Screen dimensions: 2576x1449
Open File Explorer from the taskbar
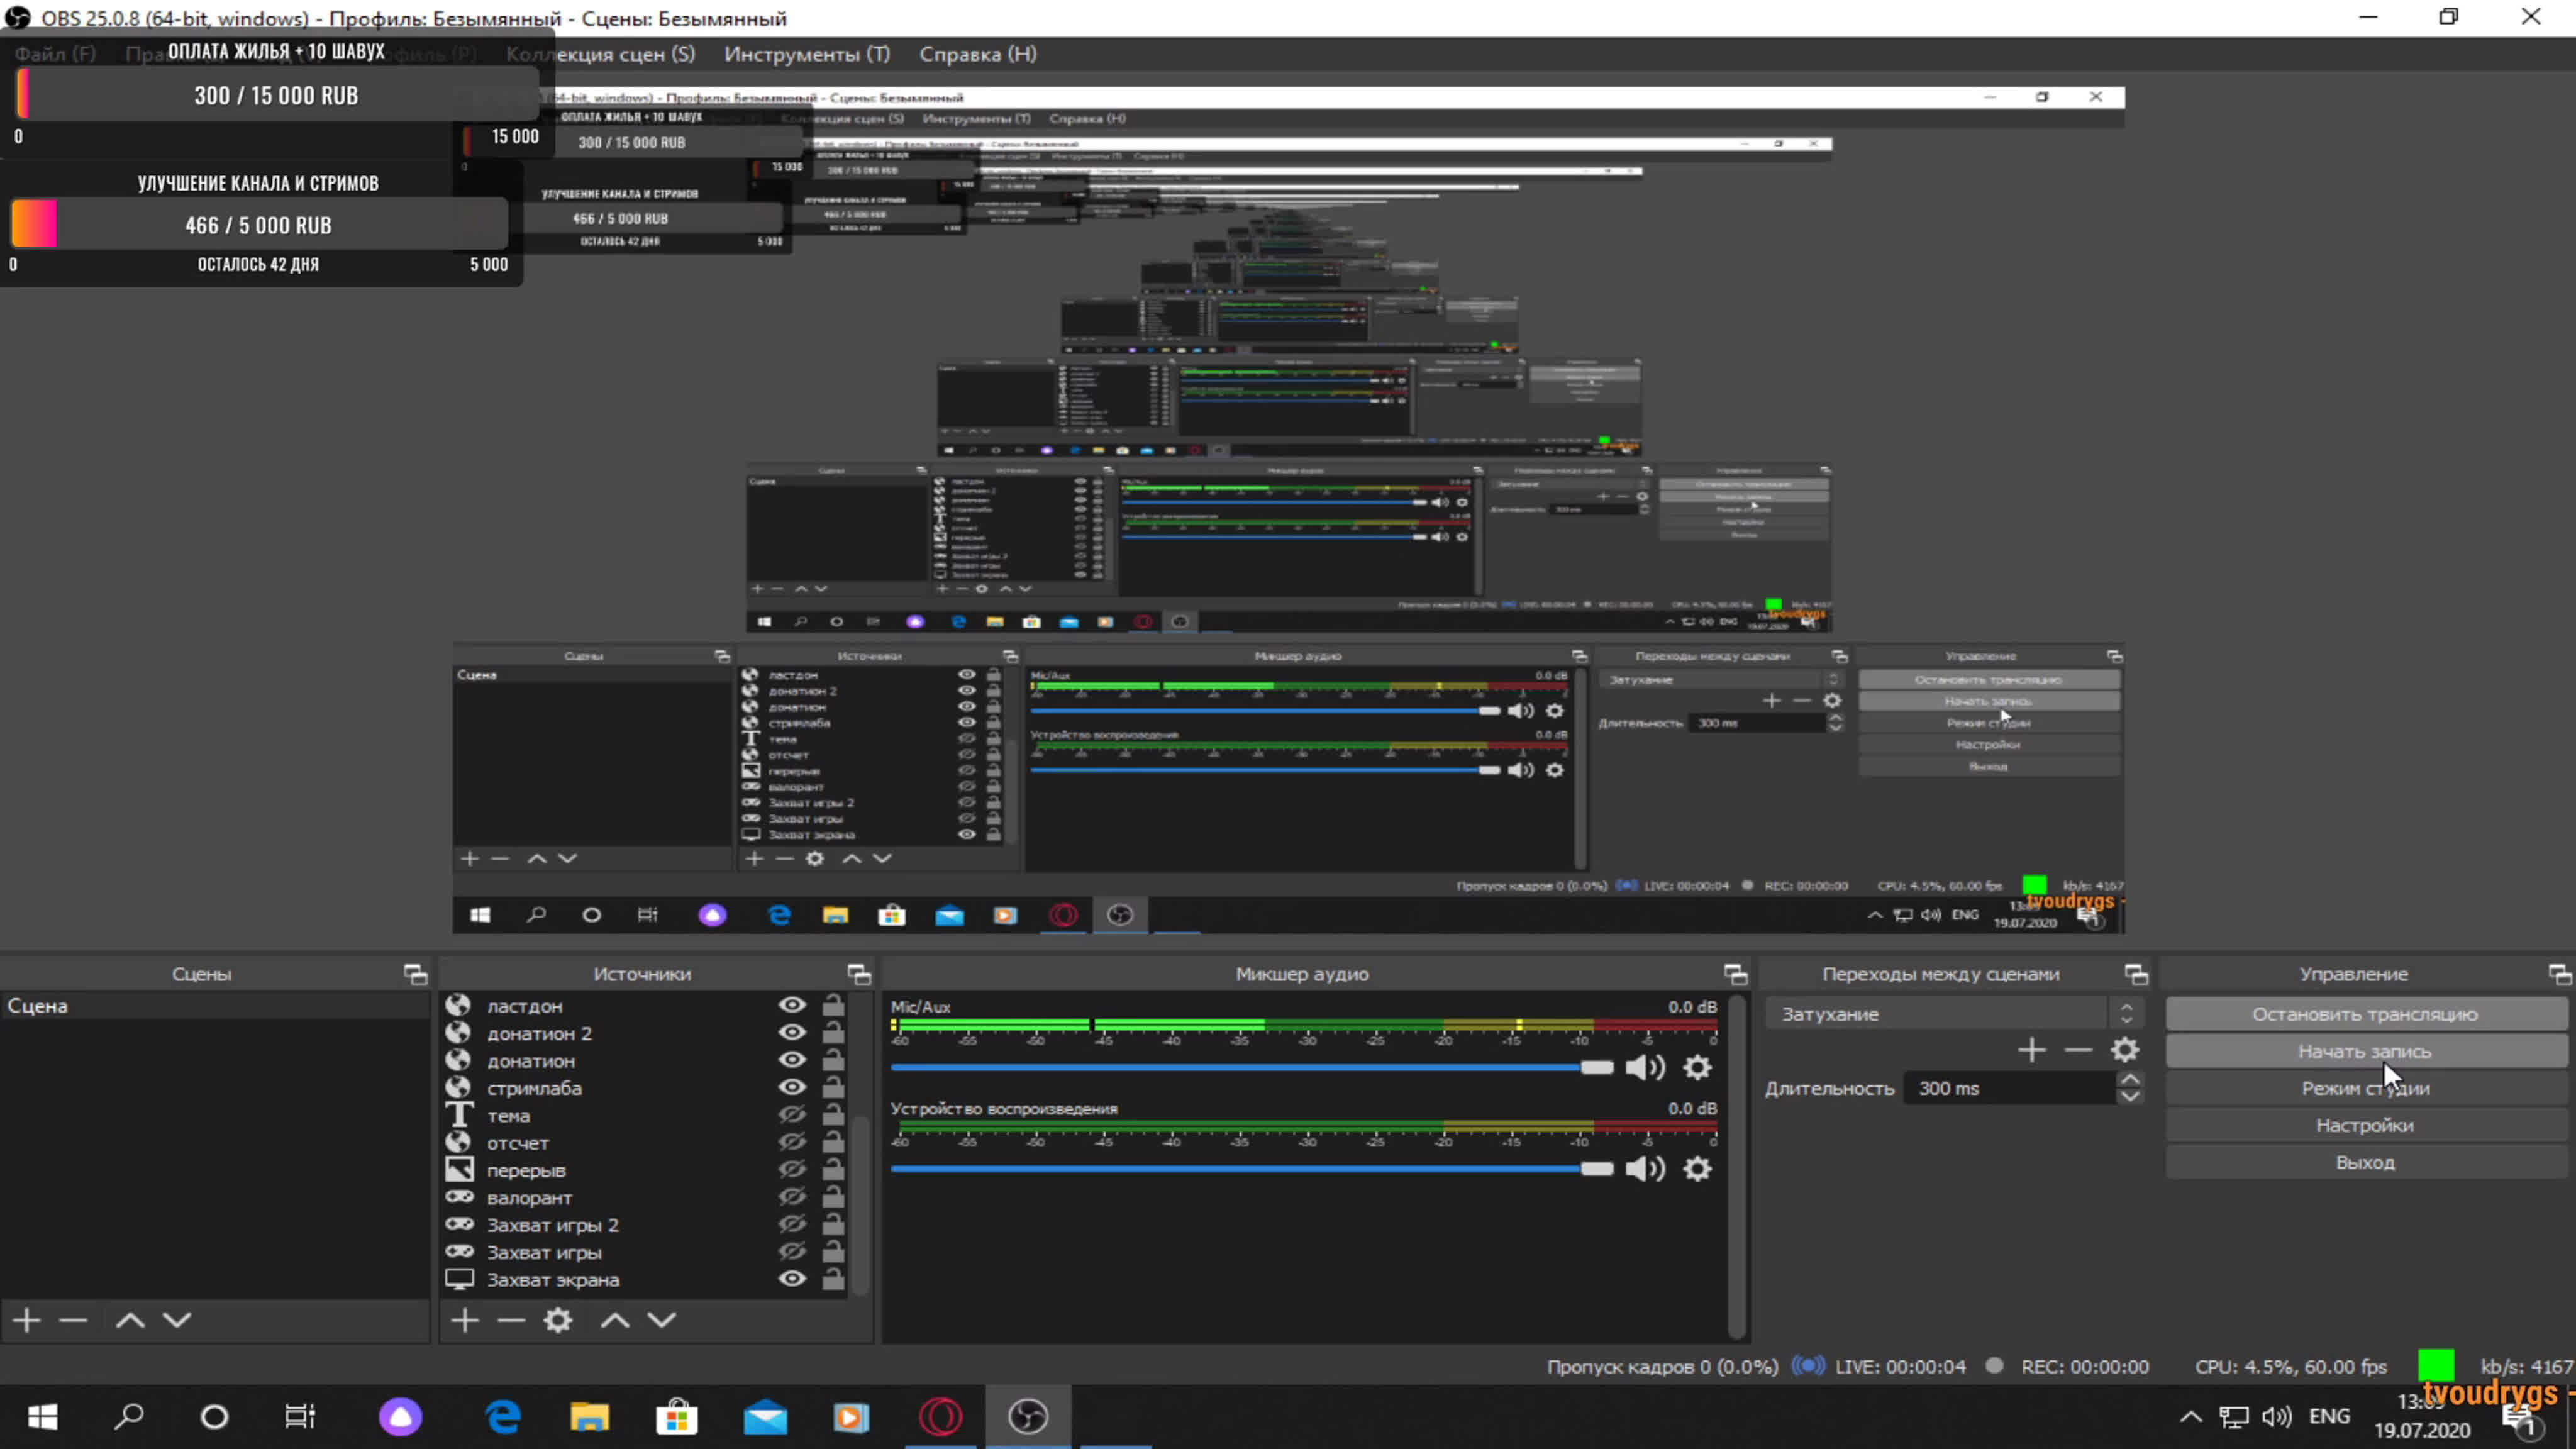tap(589, 1416)
